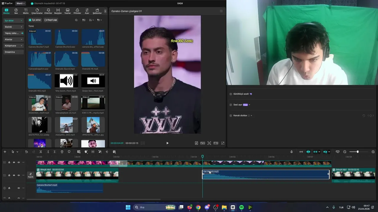Click the split clip tool icon

pyautogui.click(x=41, y=152)
